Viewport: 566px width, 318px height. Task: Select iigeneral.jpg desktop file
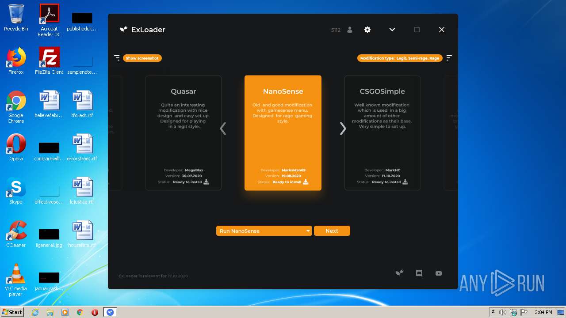point(49,238)
